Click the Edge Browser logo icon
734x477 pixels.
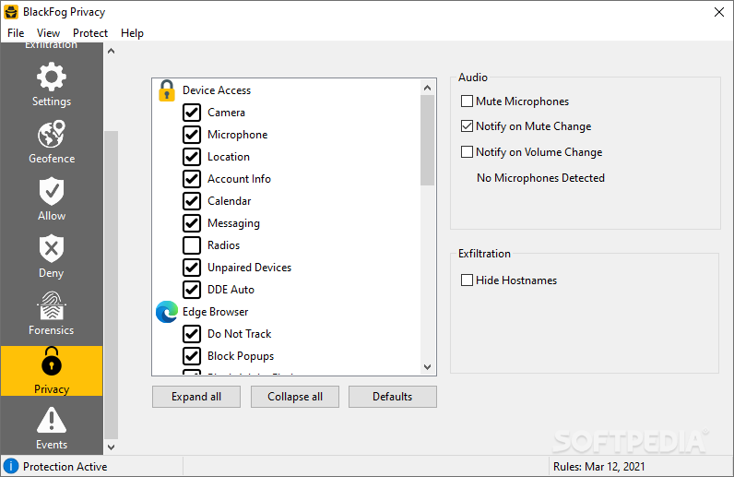pos(167,312)
